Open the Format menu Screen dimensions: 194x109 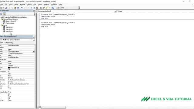23,5
